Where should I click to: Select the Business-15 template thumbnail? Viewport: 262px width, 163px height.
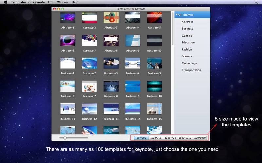click(154, 109)
